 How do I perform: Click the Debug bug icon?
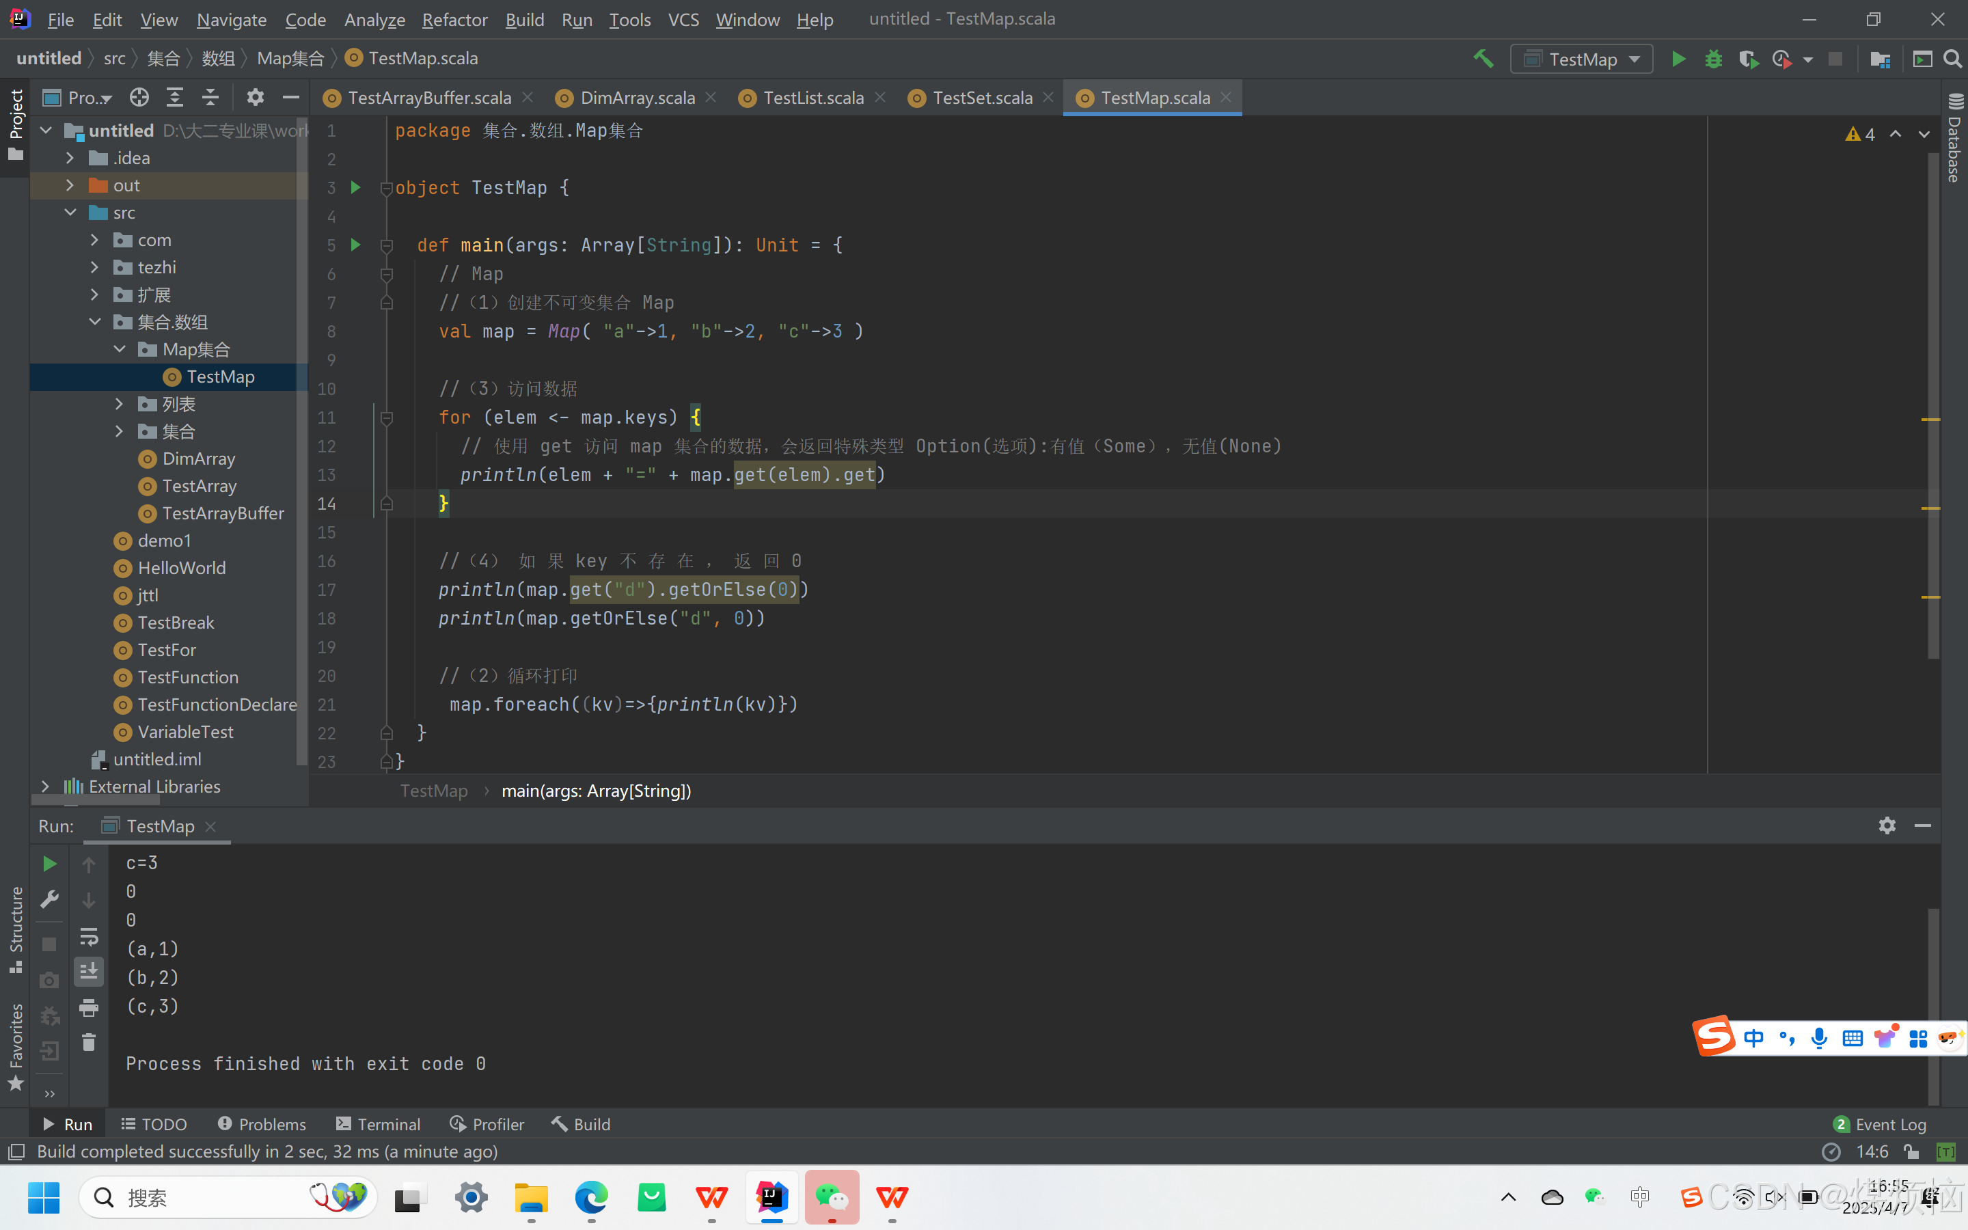(x=1714, y=59)
